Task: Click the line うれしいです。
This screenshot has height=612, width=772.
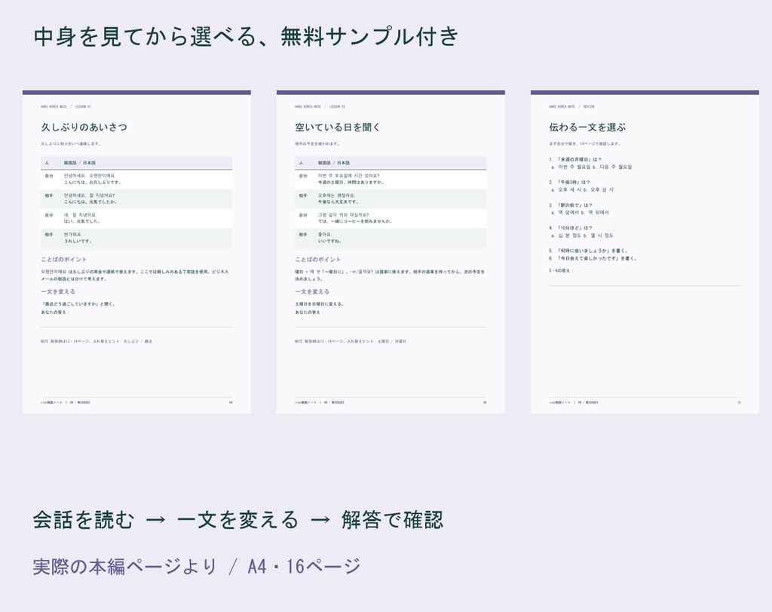Action: click(x=78, y=241)
